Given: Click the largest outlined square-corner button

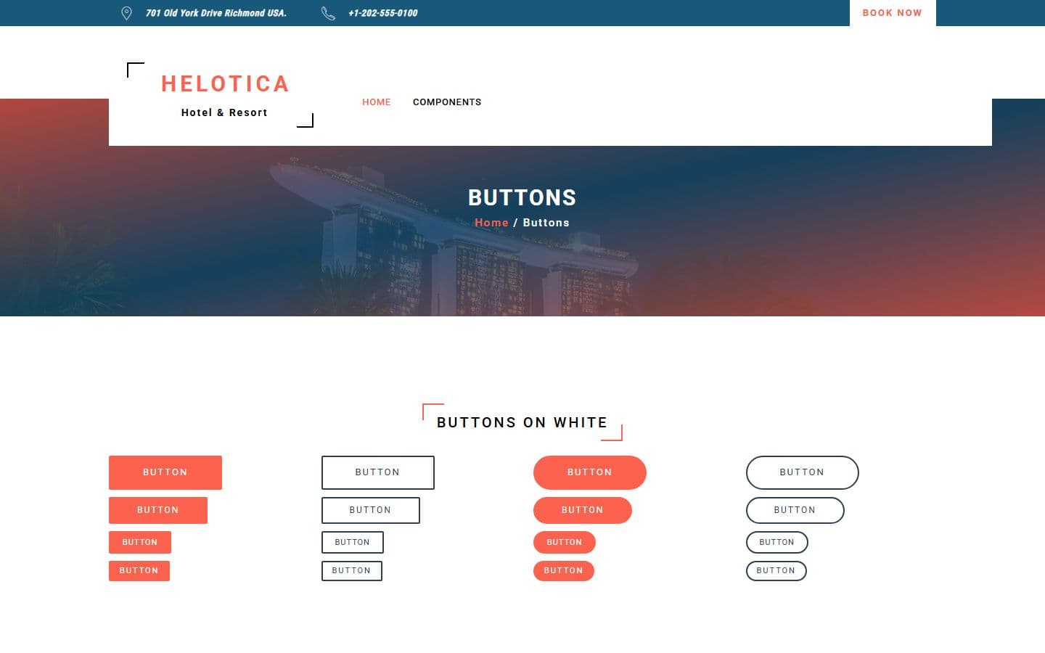Looking at the screenshot, I should [378, 472].
